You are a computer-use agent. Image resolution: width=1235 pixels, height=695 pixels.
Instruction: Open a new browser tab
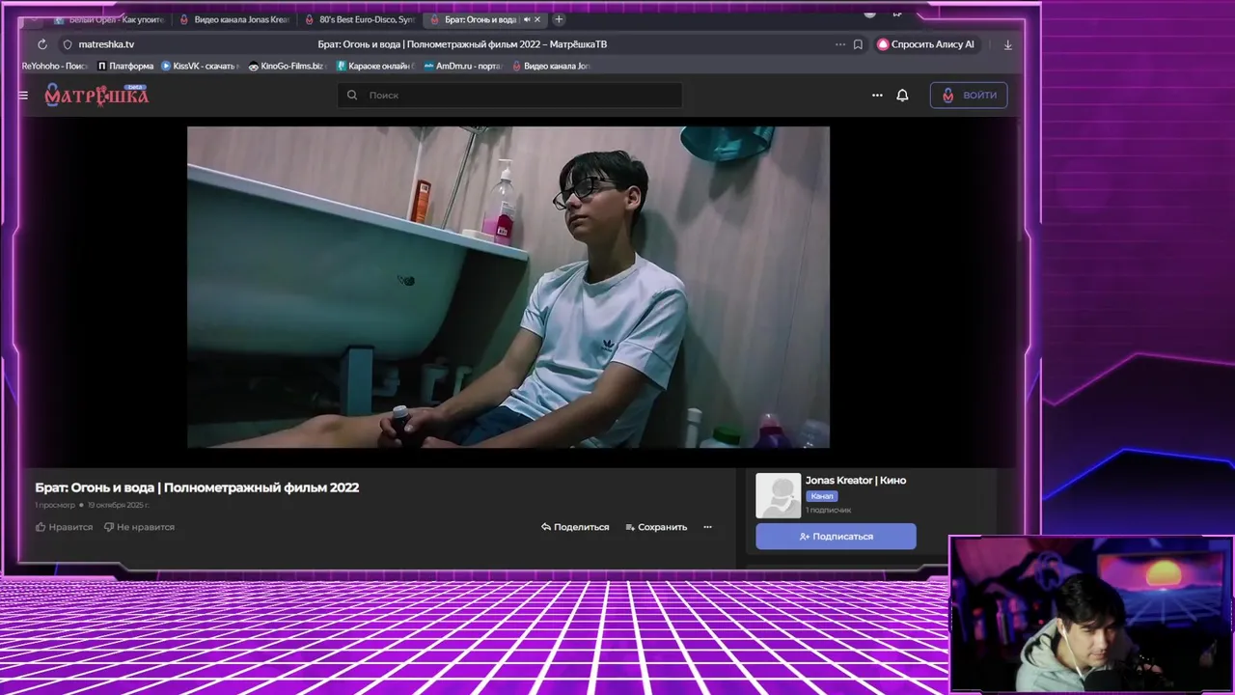tap(559, 19)
